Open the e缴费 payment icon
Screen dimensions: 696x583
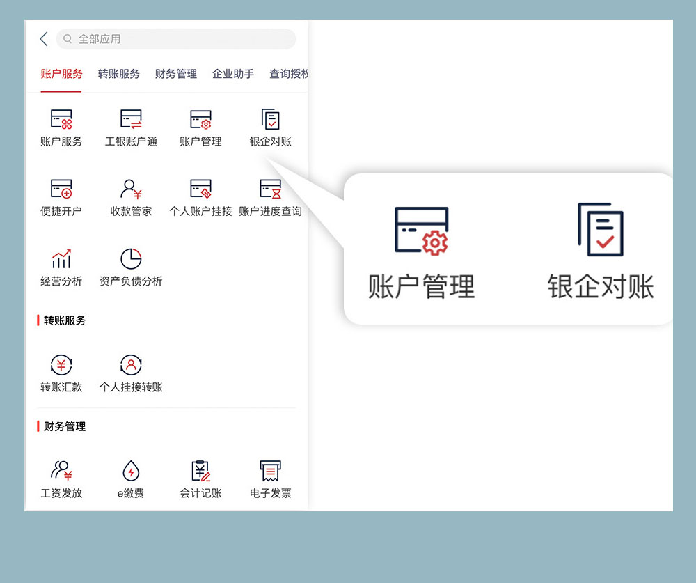pyautogui.click(x=131, y=471)
